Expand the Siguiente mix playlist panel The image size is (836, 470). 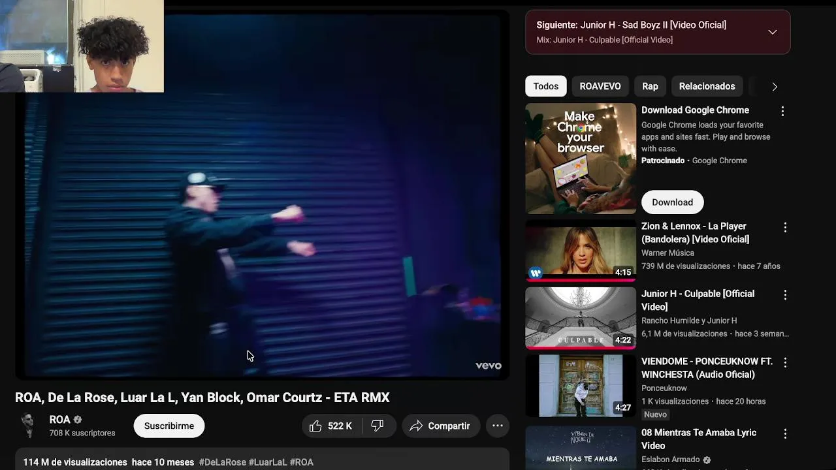[x=772, y=32]
